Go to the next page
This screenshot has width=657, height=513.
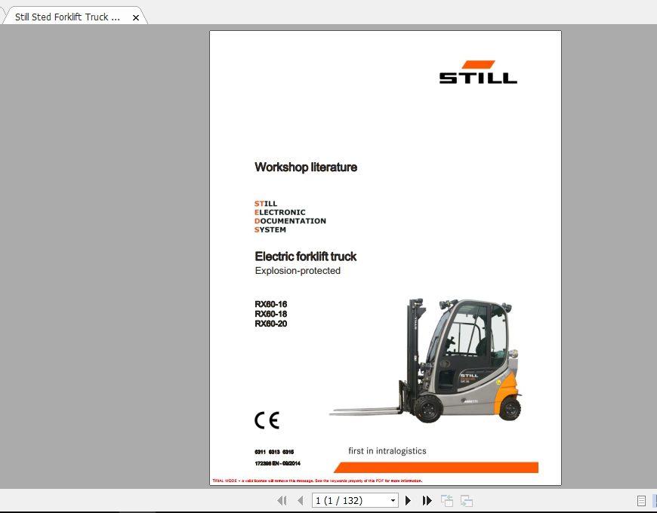point(408,500)
